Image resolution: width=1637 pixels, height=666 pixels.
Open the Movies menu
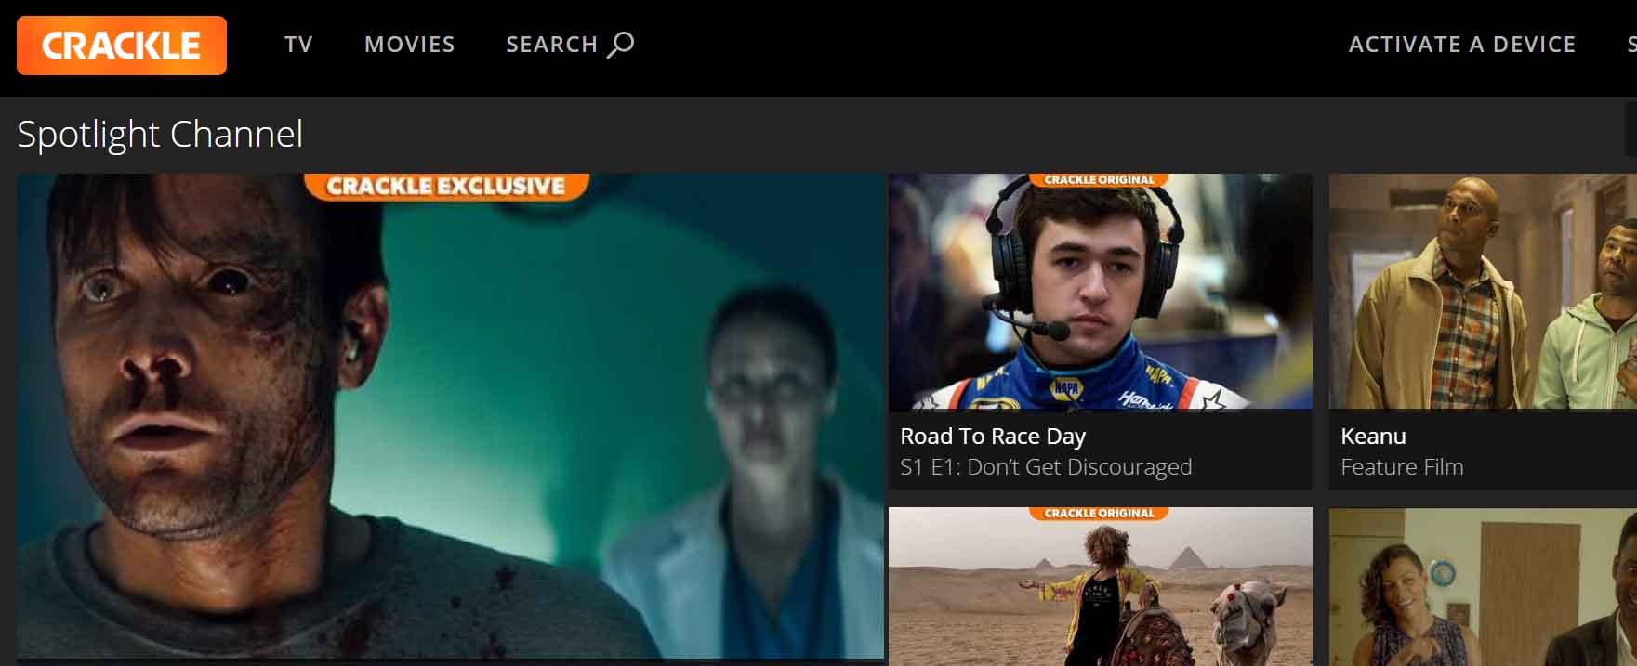coord(410,45)
